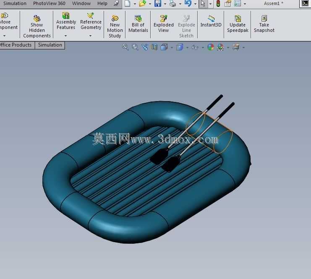
Task: Click Take Snapshot
Action: coord(264,24)
